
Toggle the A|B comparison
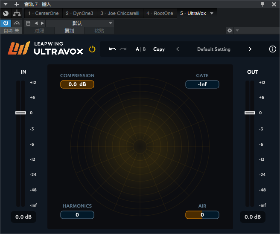pos(141,49)
